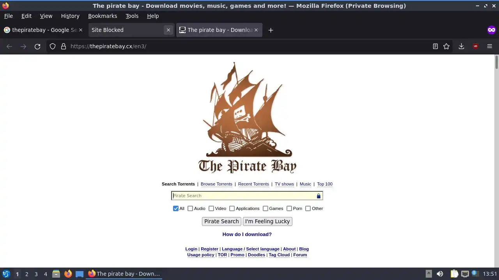
Task: Click the Pirate Bay ship logo
Action: coord(247,117)
